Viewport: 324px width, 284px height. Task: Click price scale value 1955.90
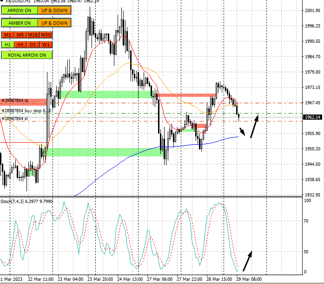coord(312,133)
